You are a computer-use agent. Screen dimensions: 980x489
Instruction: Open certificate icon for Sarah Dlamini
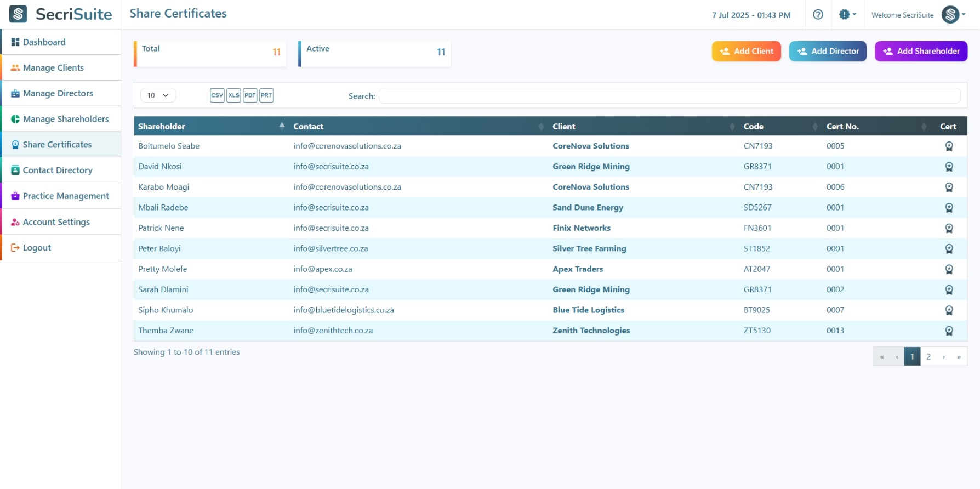tap(949, 290)
